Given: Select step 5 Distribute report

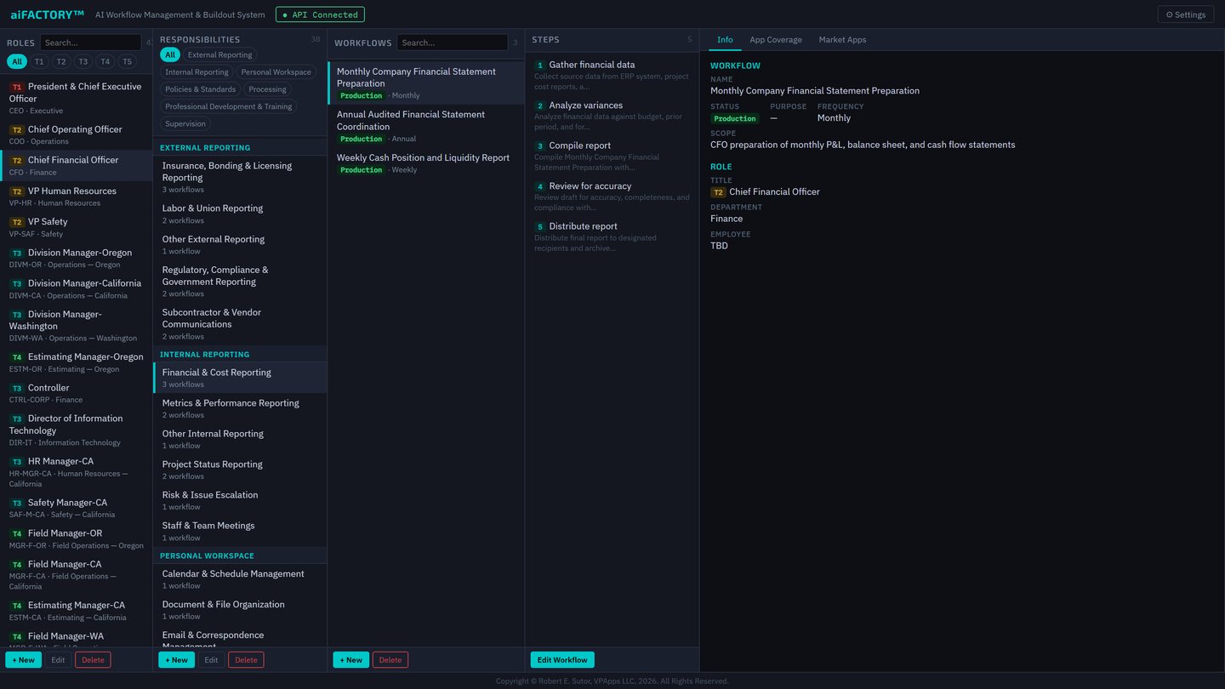Looking at the screenshot, I should click(612, 236).
